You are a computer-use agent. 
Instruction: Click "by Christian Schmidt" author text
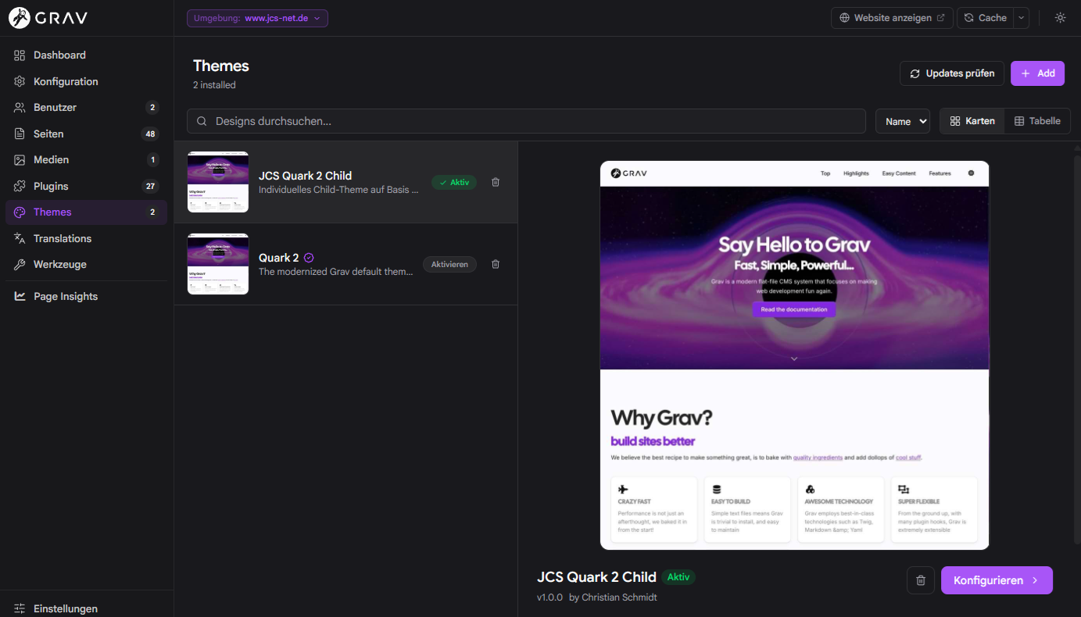[613, 597]
